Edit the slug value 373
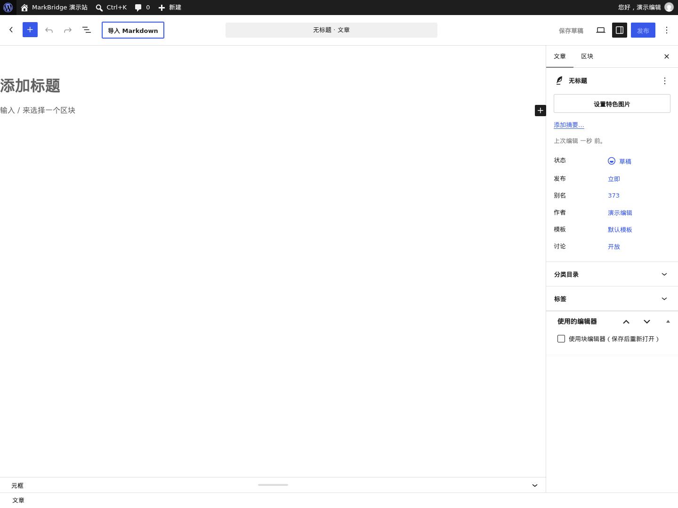678x508 pixels. tap(613, 196)
